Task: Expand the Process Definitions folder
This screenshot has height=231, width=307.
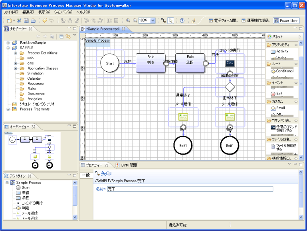Action: point(16,53)
